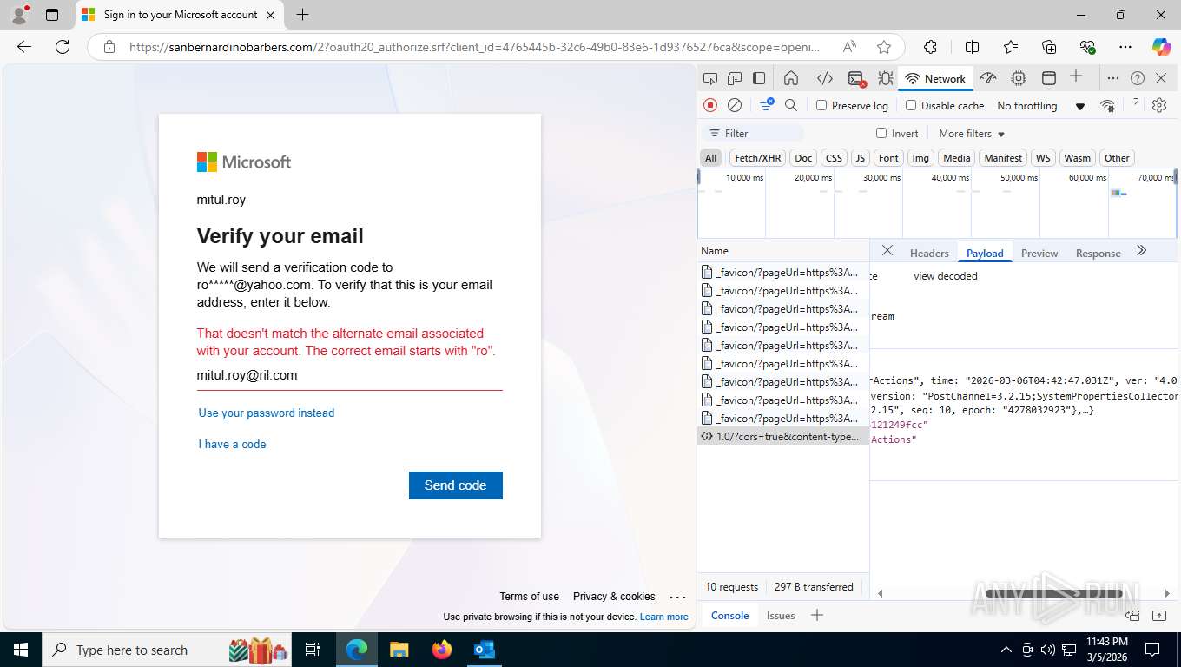Click Use your password instead link
1181x667 pixels.
[x=267, y=413]
